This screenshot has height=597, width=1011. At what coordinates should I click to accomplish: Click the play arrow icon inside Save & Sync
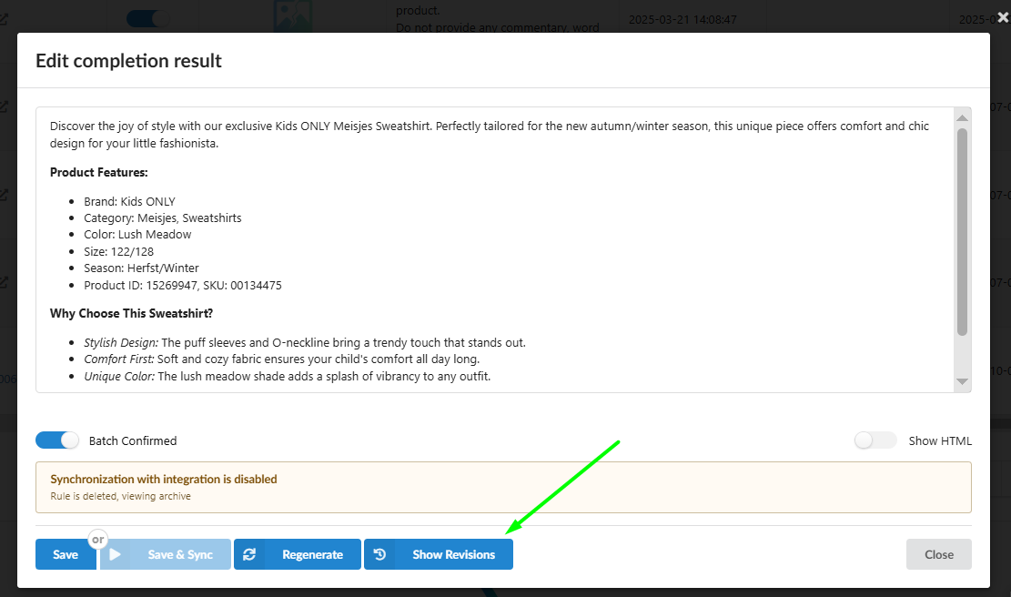(116, 553)
